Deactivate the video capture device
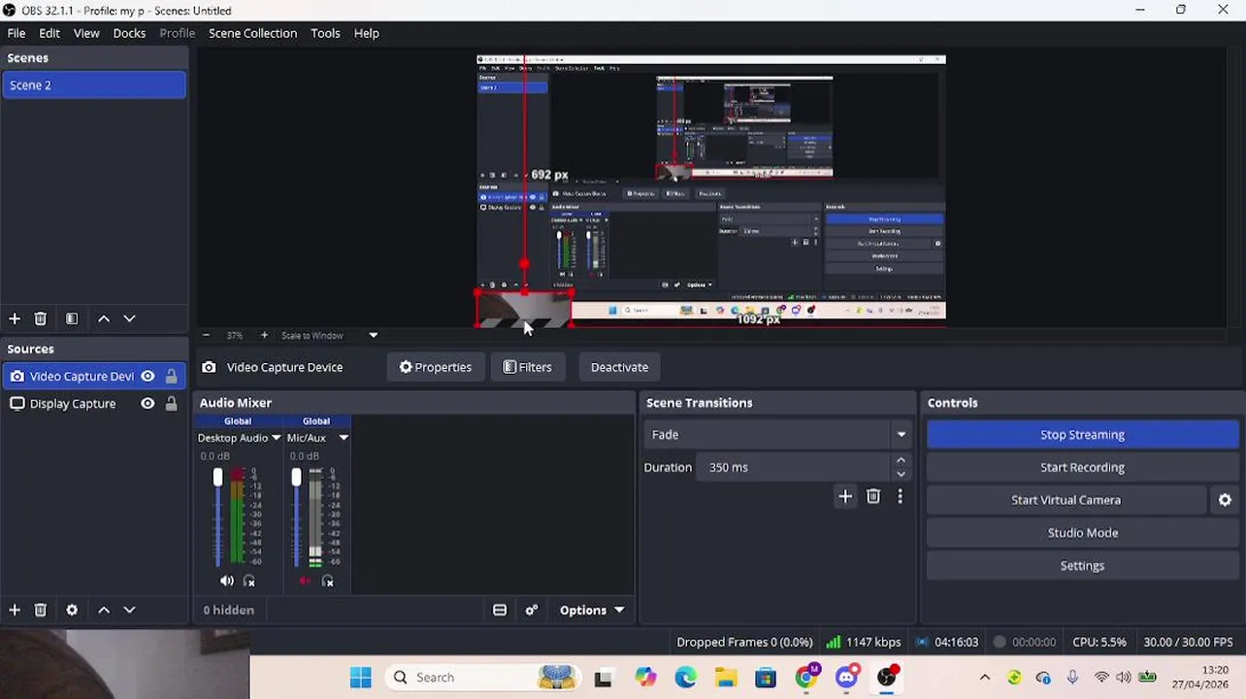 619,367
